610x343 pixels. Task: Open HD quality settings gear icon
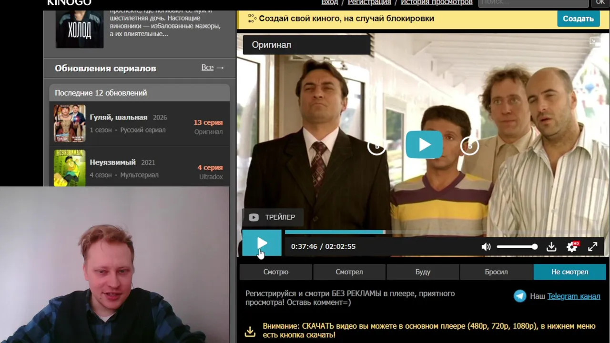pyautogui.click(x=572, y=247)
